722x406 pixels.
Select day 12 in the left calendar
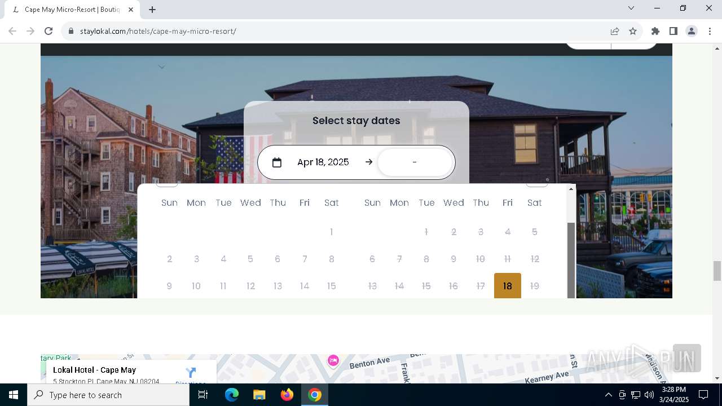pyautogui.click(x=250, y=286)
